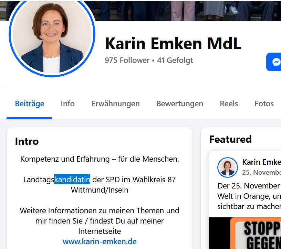Switch to the Beiträge tab

[30, 104]
